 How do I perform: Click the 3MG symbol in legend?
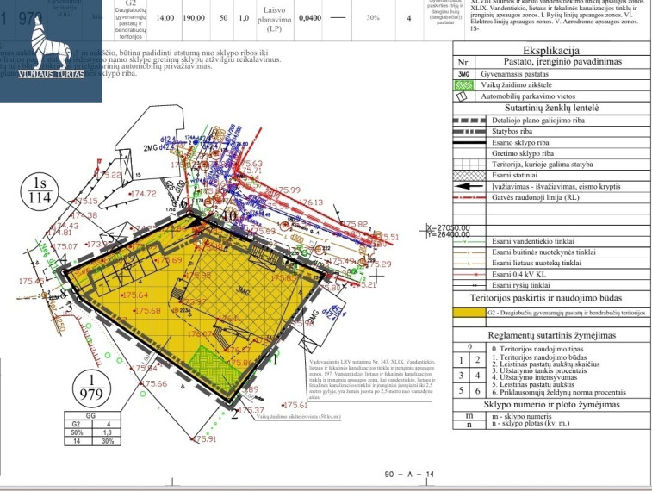click(463, 74)
